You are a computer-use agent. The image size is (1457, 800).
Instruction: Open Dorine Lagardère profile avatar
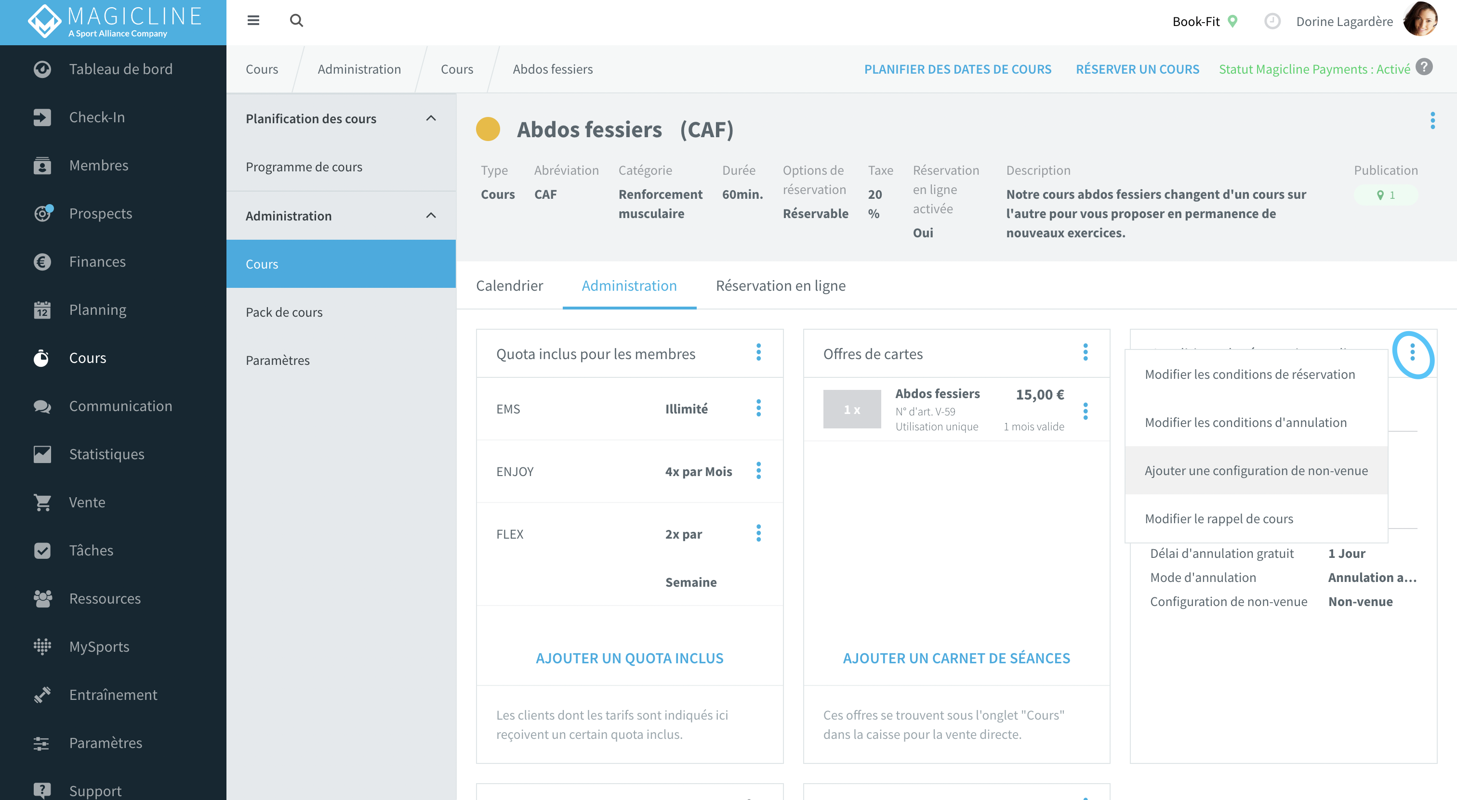pos(1420,20)
